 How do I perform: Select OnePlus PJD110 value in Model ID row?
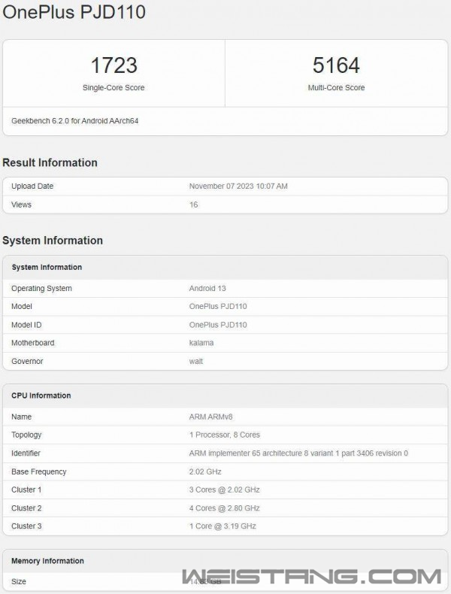pos(218,325)
